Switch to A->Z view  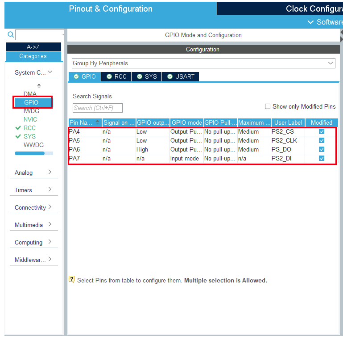33,46
